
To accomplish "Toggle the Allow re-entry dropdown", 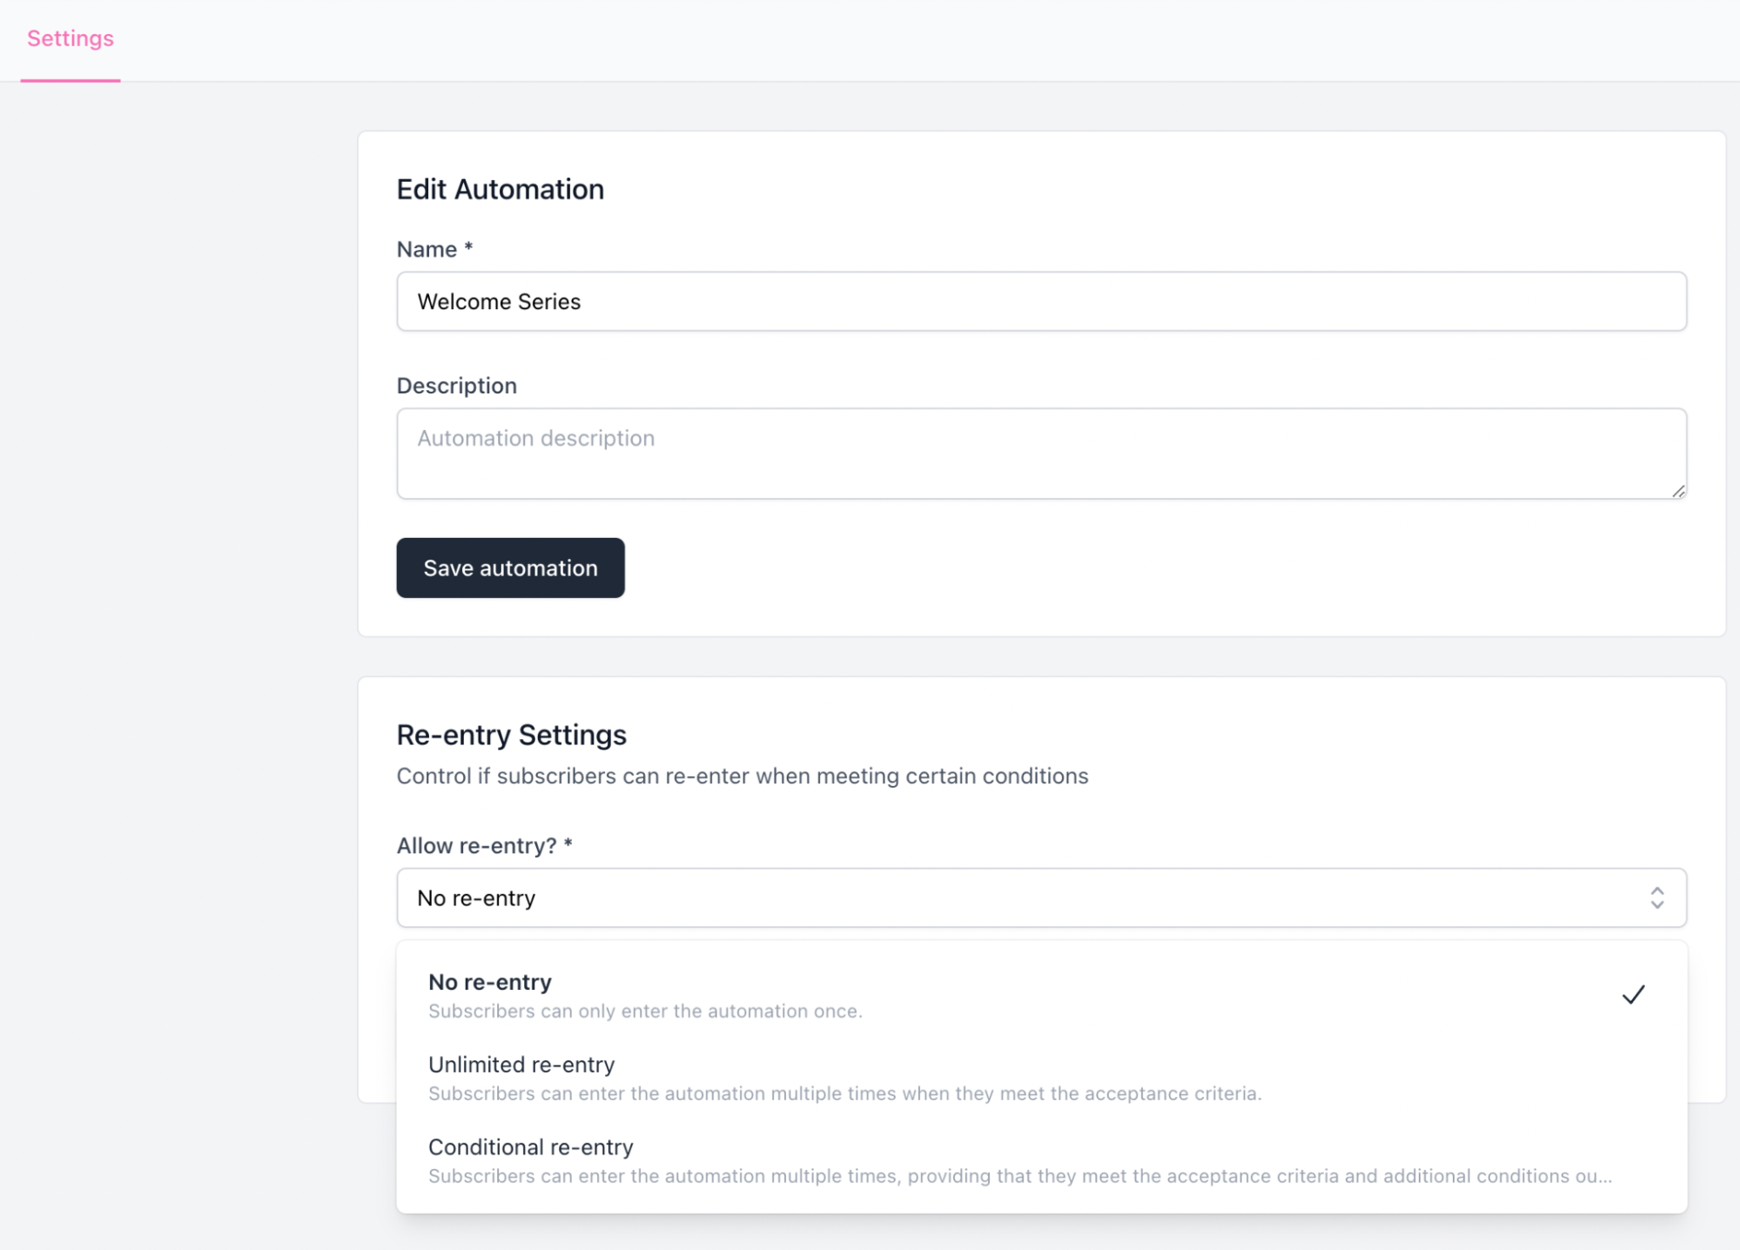I will click(x=1041, y=897).
